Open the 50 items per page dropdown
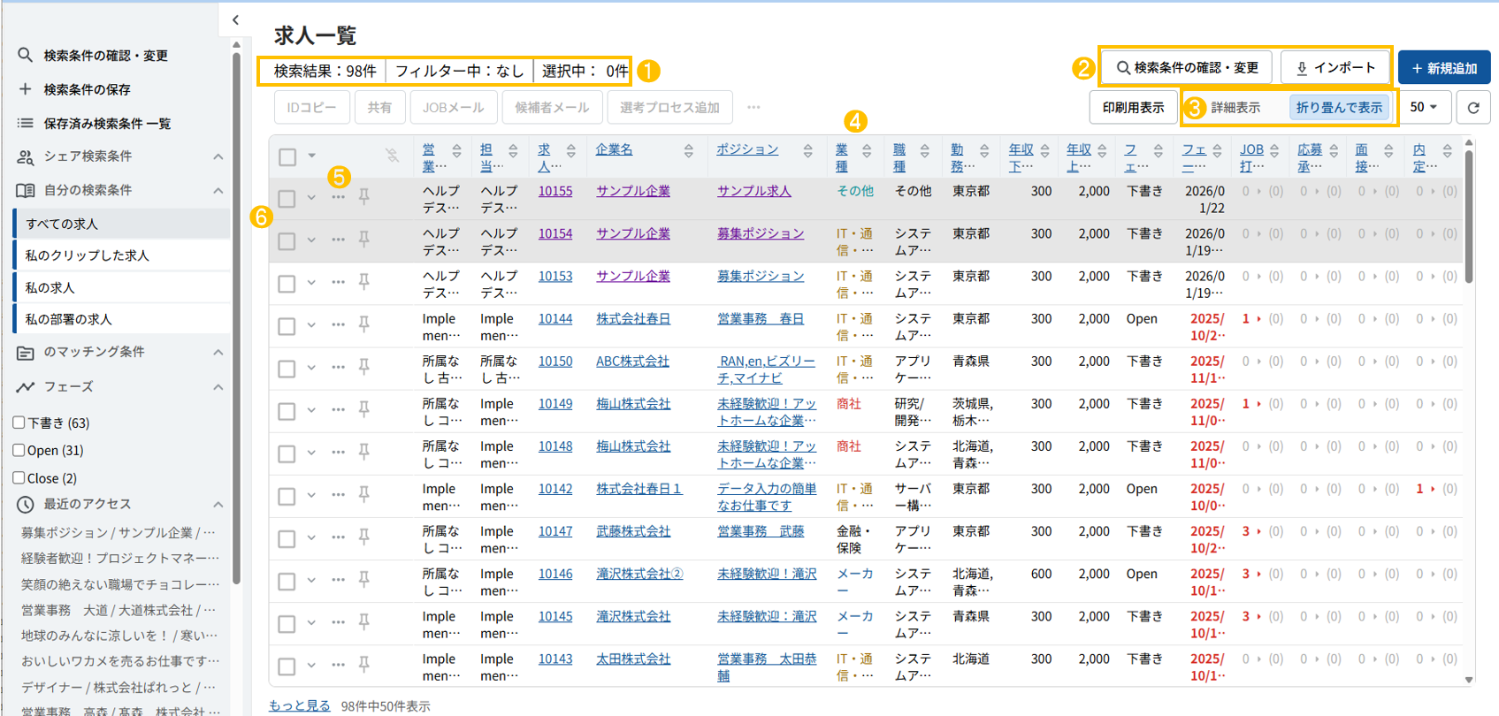1499x716 pixels. pos(1424,108)
